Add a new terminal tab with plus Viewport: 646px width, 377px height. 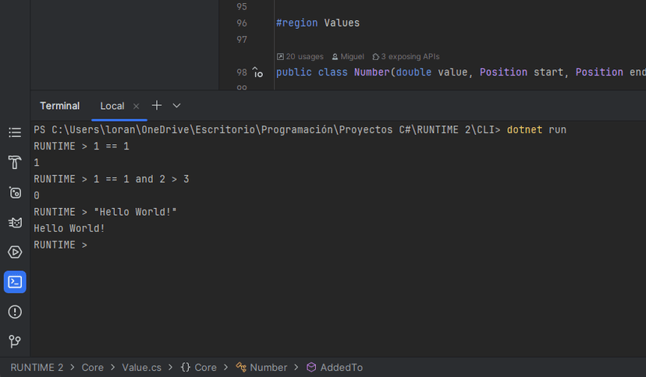157,105
